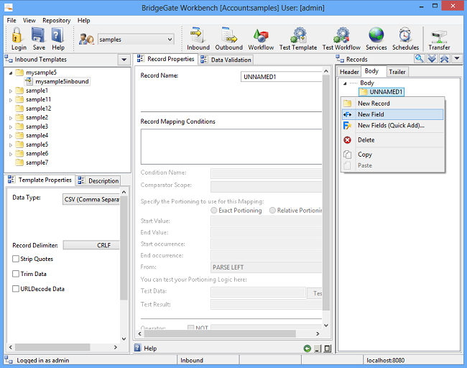Click the Data Type CSV combo box
Screen dimensions: 467x368
91,199
